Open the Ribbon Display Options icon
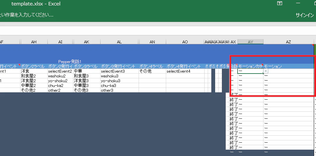 coord(280,3)
